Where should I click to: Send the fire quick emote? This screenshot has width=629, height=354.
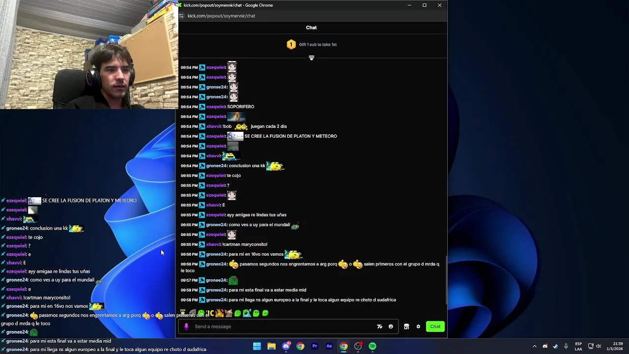pos(219,313)
